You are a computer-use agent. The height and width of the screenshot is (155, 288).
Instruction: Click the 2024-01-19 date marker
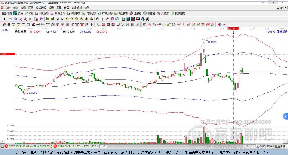pyautogui.click(x=233, y=29)
